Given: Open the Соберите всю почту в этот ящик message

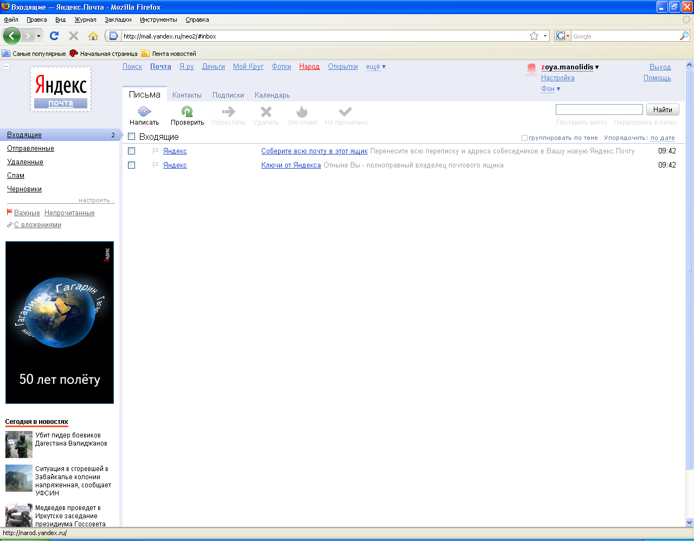Looking at the screenshot, I should (x=314, y=151).
